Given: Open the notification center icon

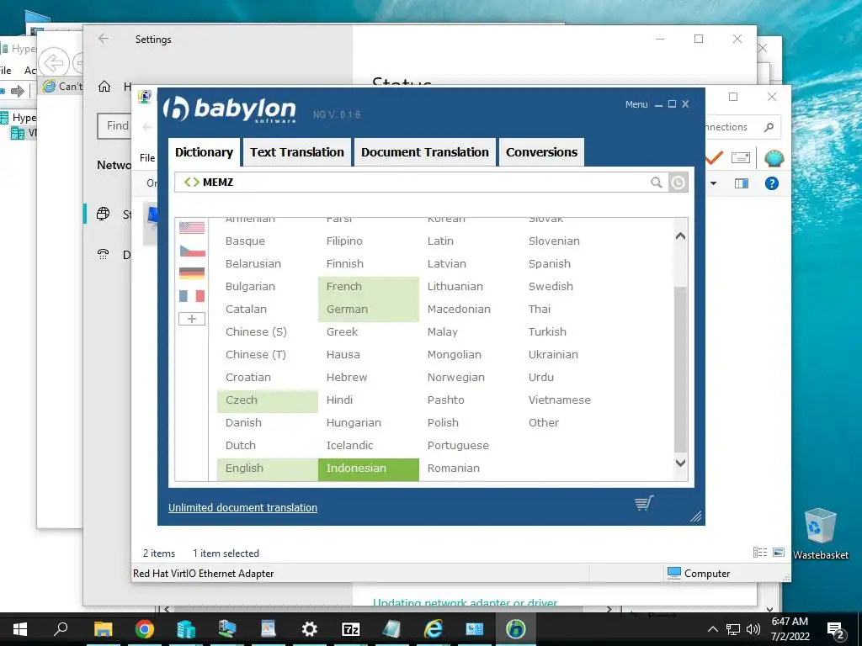Looking at the screenshot, I should tap(836, 629).
